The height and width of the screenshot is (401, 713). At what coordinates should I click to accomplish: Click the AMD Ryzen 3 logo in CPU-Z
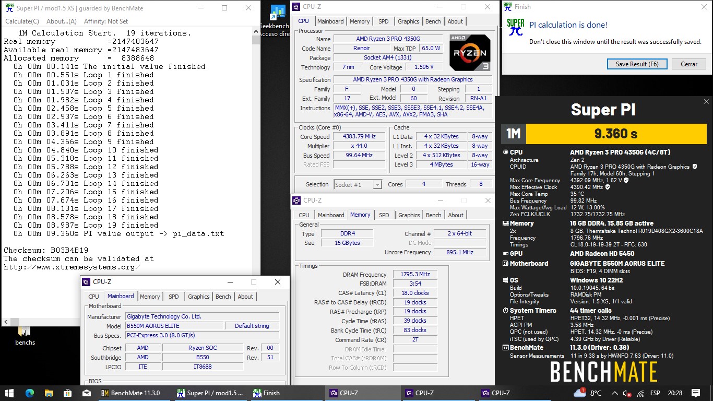470,52
